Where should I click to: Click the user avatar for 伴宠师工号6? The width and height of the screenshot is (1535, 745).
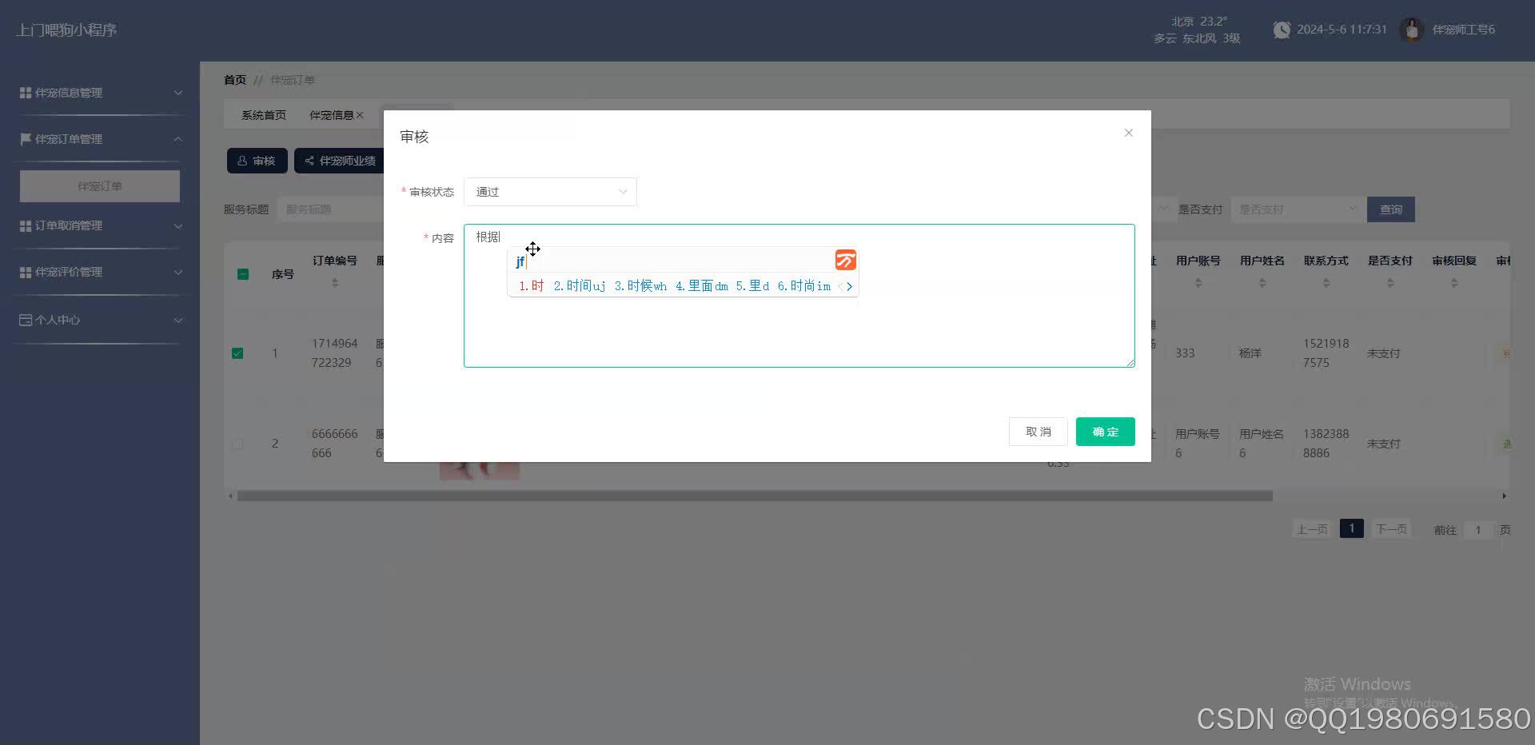tap(1412, 30)
